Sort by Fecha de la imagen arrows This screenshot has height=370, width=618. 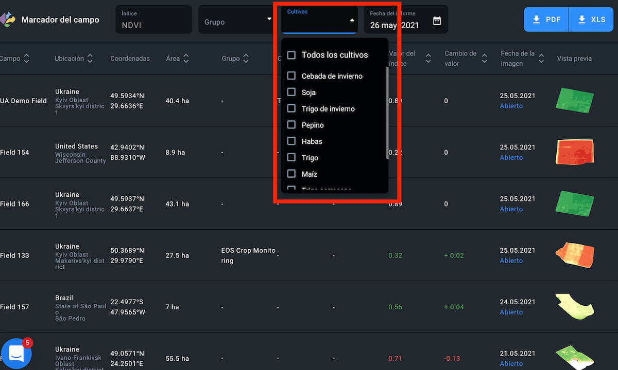pyautogui.click(x=541, y=59)
